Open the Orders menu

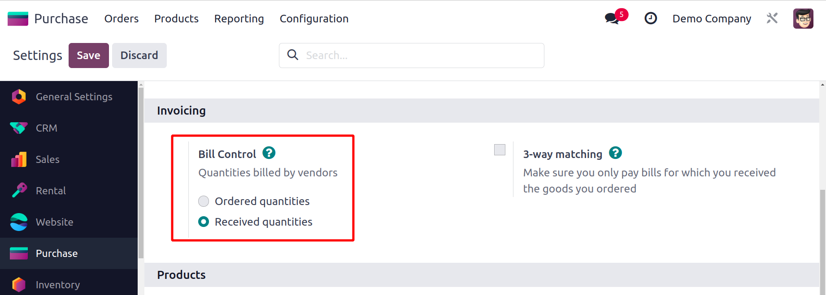[x=122, y=19]
